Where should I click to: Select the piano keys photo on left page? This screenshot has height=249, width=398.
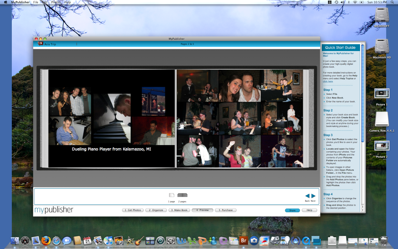click(112, 119)
